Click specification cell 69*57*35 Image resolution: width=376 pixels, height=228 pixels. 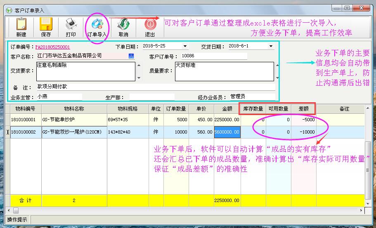[128, 120]
